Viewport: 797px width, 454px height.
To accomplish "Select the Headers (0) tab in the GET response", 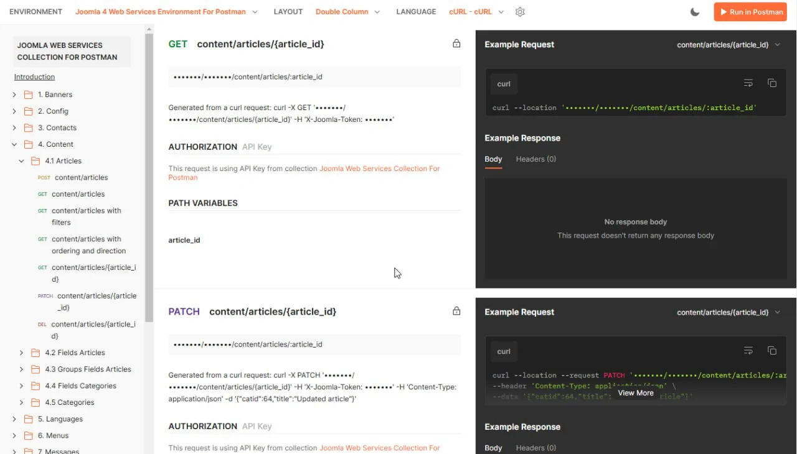I will click(x=536, y=159).
